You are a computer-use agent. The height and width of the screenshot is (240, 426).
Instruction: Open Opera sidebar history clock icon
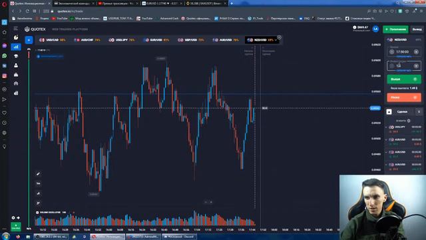(x=5, y=123)
